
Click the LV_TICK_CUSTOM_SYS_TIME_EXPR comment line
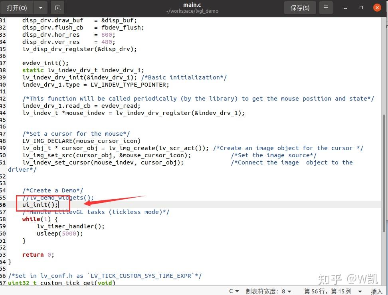pos(105,276)
